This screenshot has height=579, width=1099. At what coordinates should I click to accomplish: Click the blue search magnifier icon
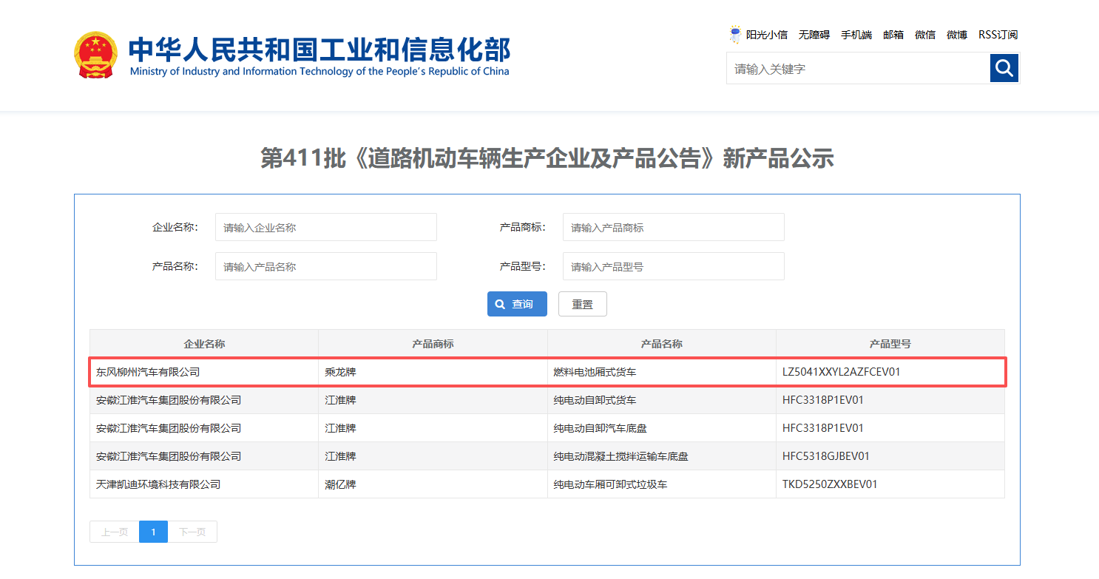click(1004, 68)
